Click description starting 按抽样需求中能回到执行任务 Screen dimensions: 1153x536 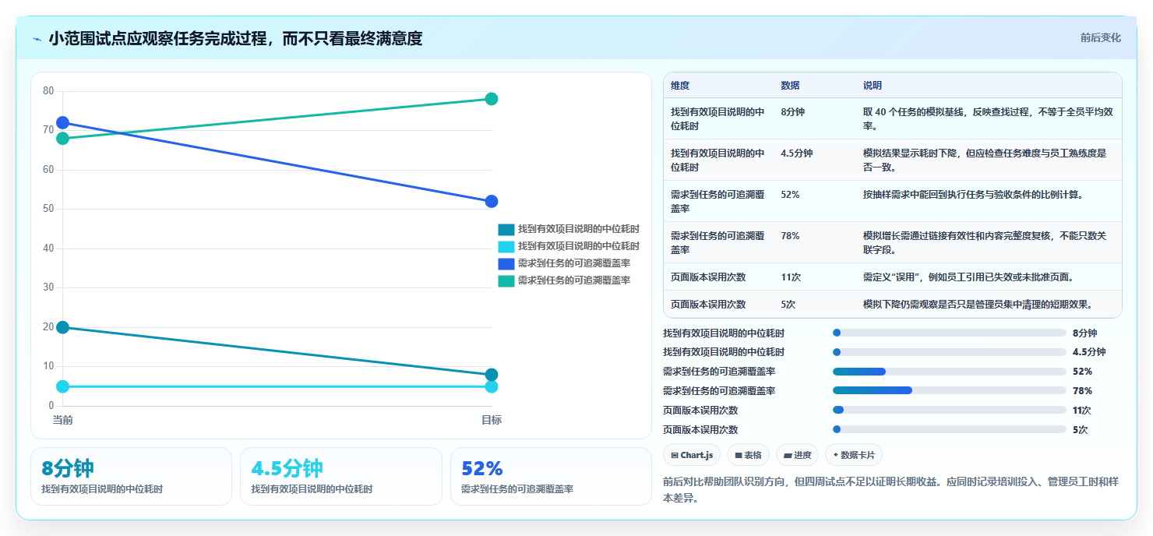pyautogui.click(x=973, y=194)
